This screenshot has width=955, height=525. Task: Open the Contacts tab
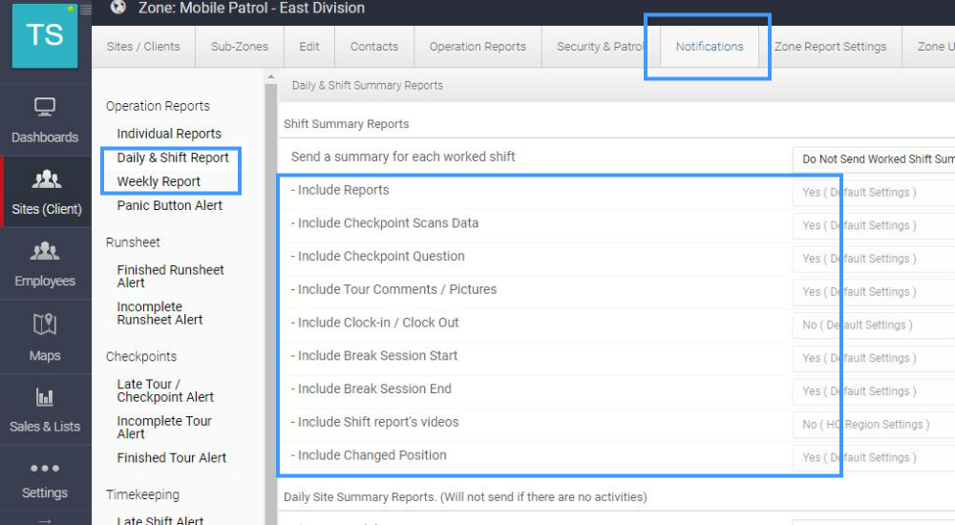(x=374, y=46)
